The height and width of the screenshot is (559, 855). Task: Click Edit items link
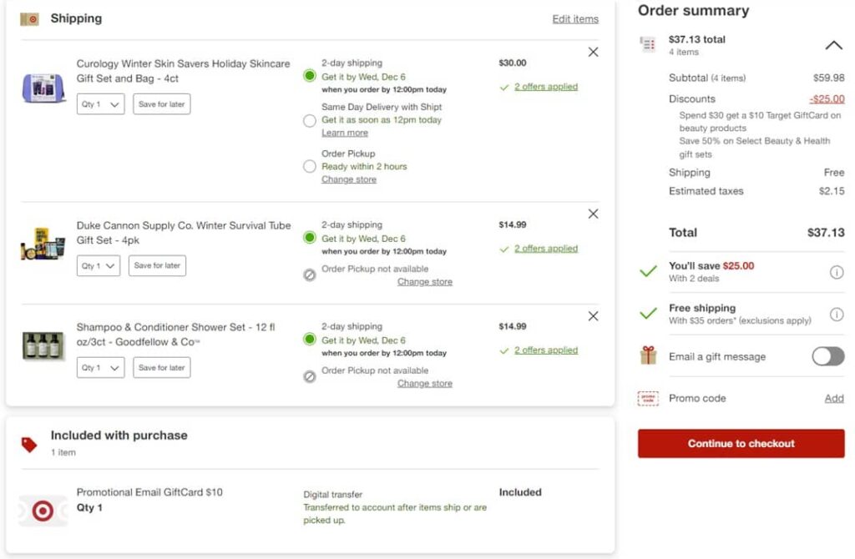[x=575, y=19]
